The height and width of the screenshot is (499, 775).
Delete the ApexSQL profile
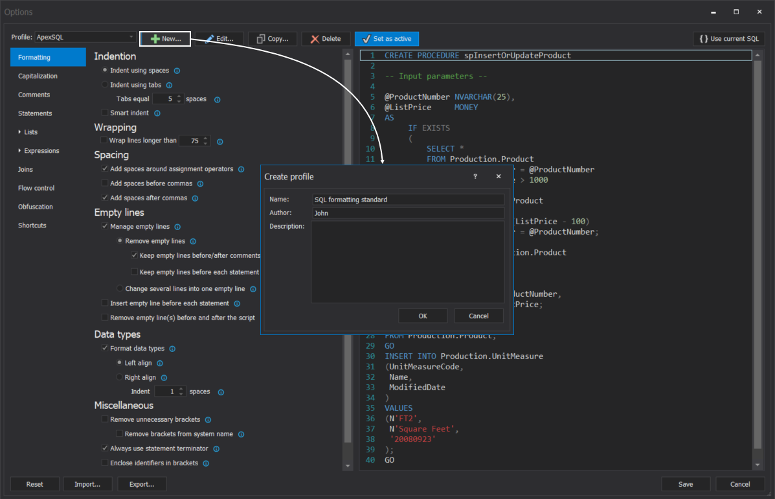[x=326, y=38]
